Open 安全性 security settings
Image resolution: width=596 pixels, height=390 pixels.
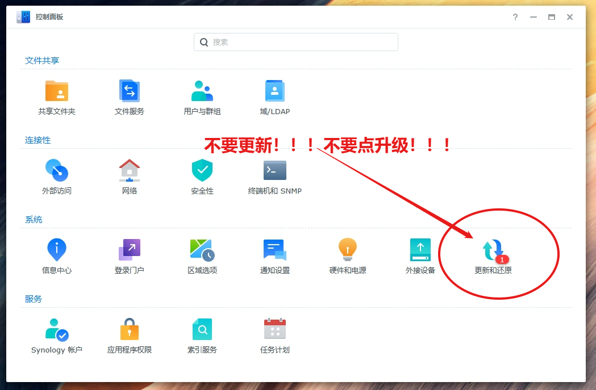202,171
